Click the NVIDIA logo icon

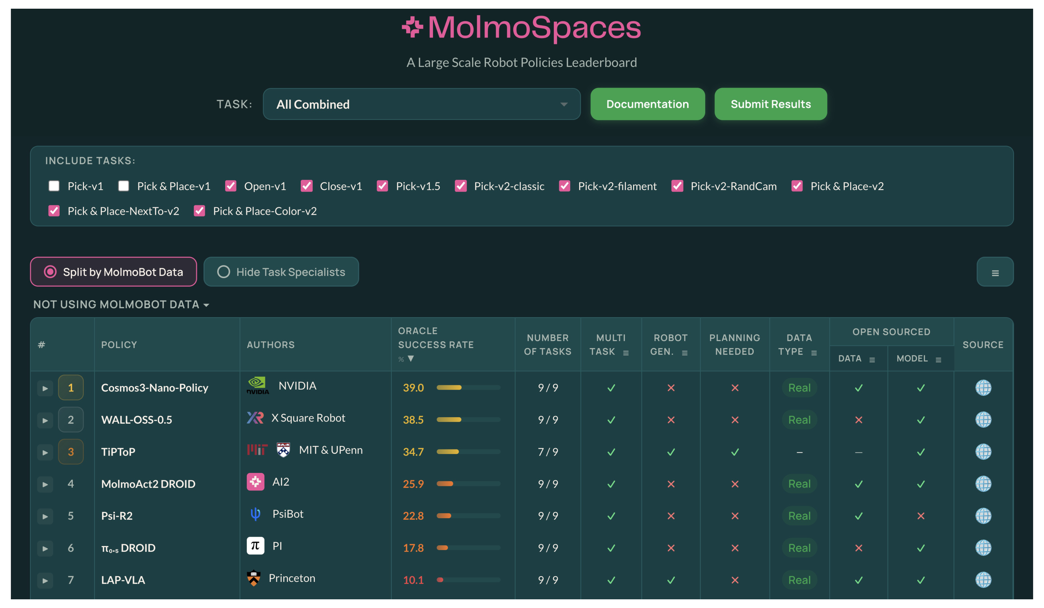(x=258, y=385)
